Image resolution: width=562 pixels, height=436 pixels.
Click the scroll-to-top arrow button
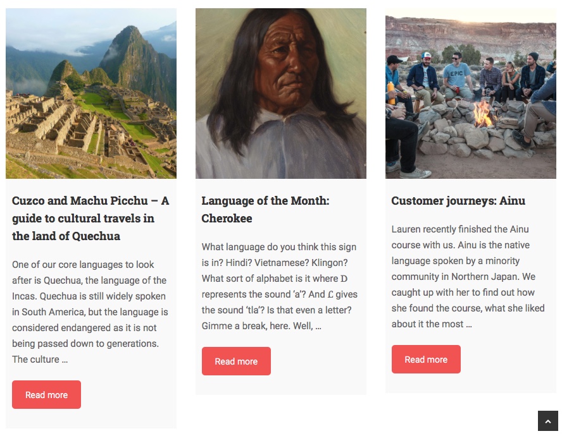547,421
